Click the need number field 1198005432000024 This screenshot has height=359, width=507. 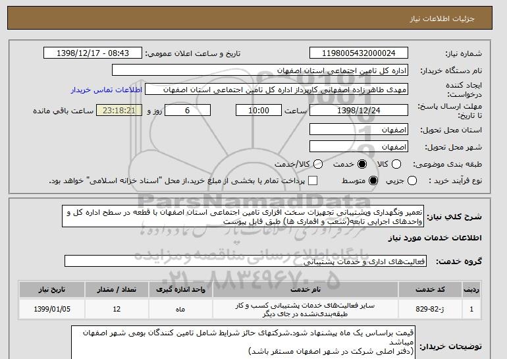359,53
